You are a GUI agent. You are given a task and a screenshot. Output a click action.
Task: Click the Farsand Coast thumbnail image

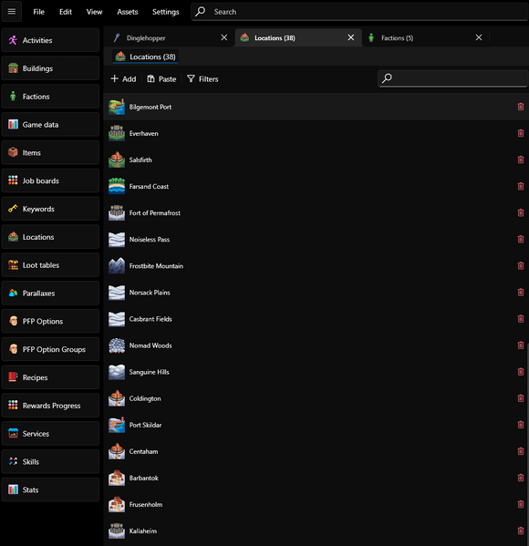(117, 186)
